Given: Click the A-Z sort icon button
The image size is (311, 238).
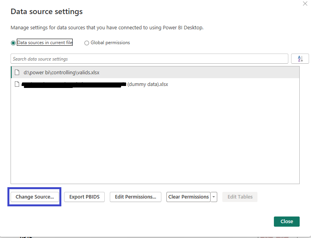Looking at the screenshot, I should pos(300,59).
